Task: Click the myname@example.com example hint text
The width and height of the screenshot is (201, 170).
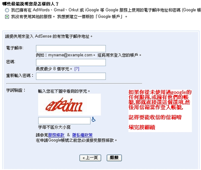Action: coord(70,55)
